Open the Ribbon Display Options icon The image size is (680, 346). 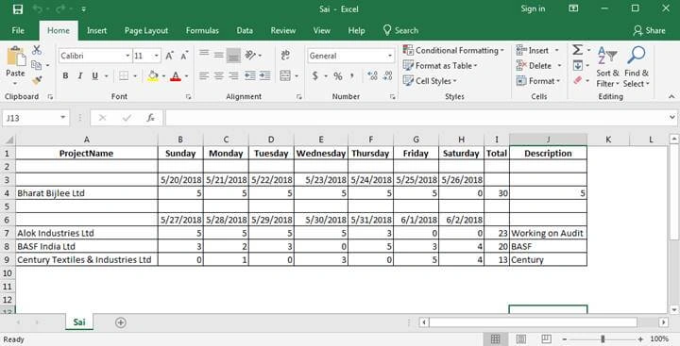(573, 8)
